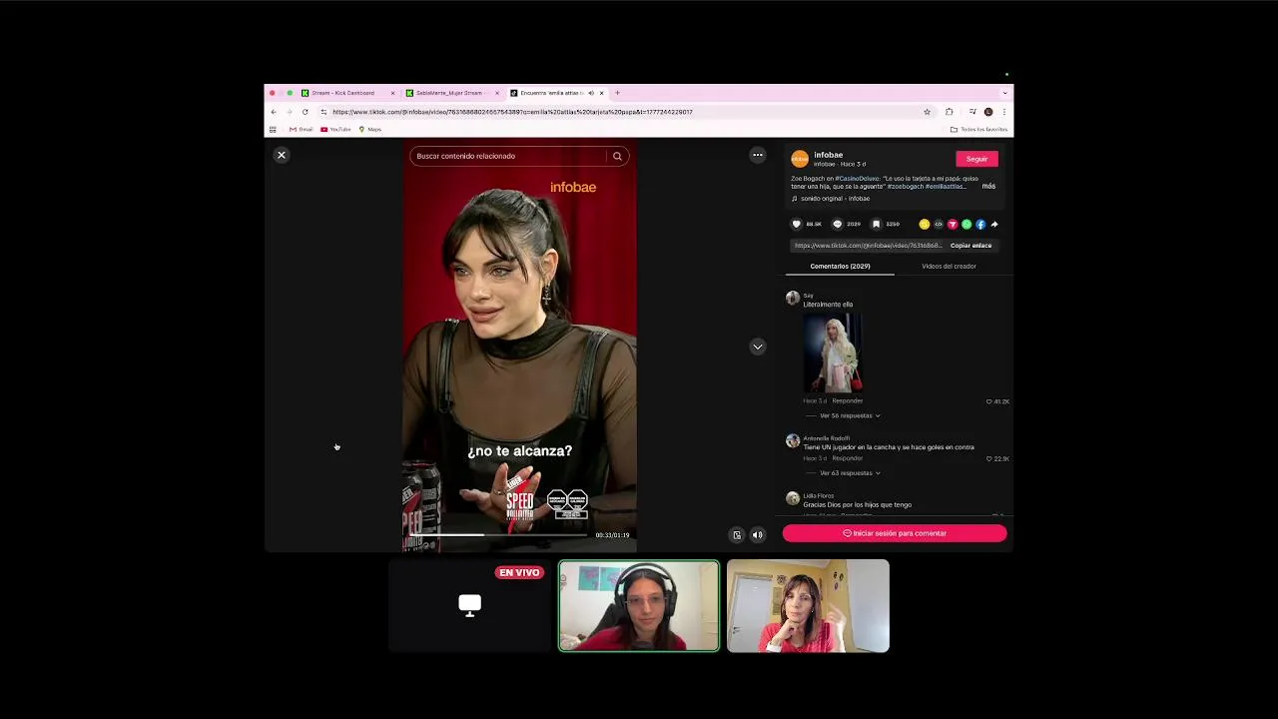Click the #CasinoDeluxe hashtag
1278x719 pixels.
point(858,179)
